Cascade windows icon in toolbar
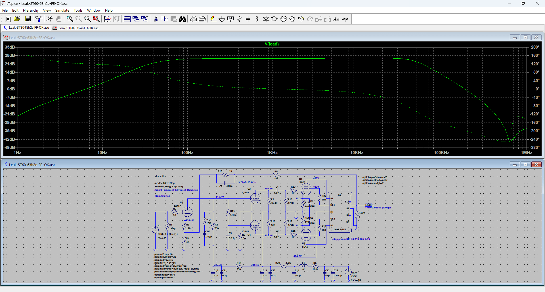545x292 pixels. pos(136,19)
